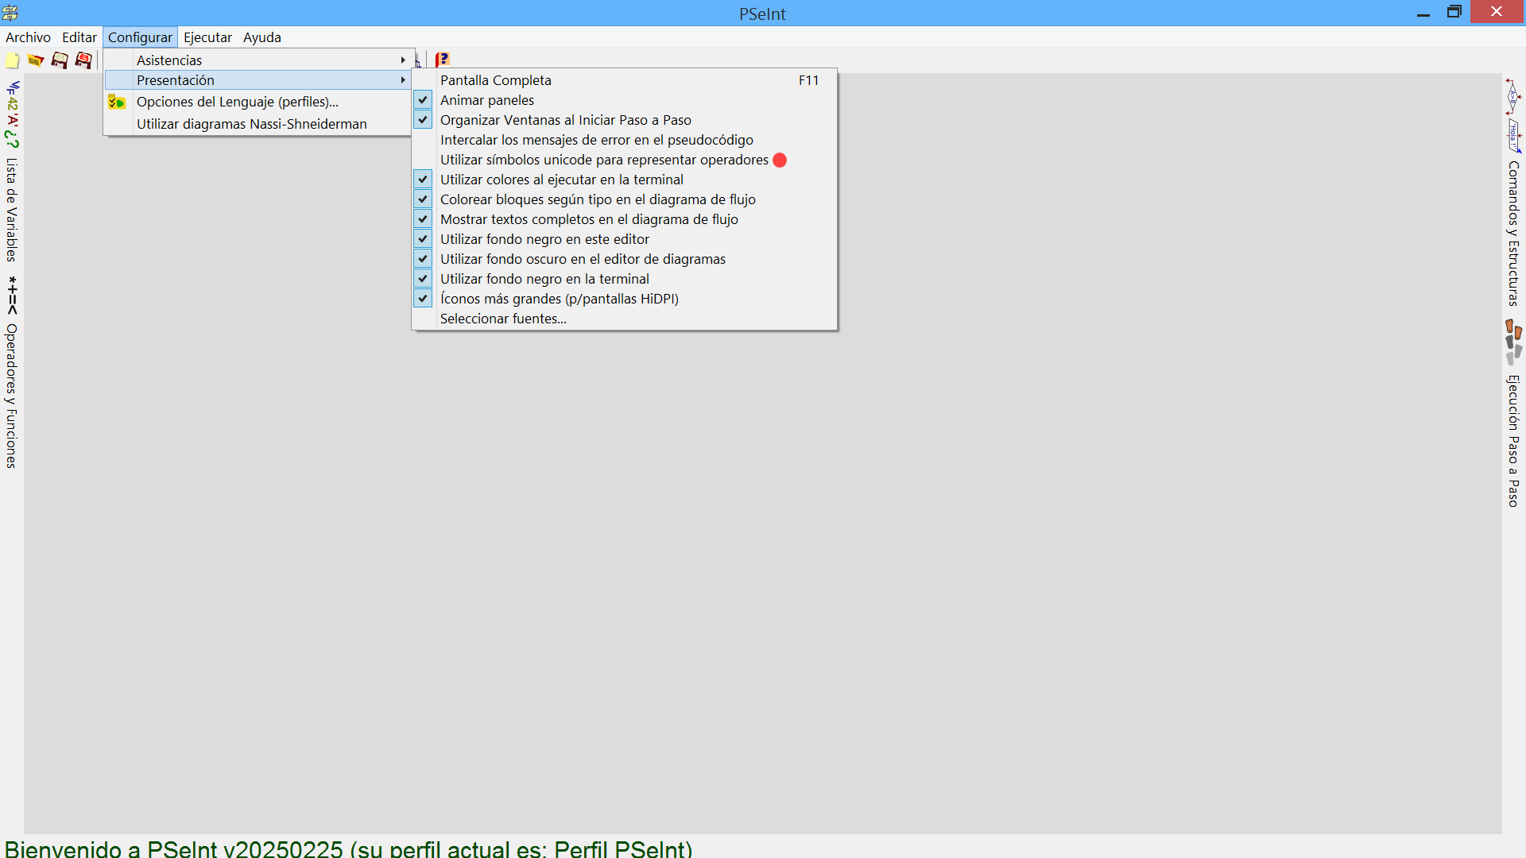Click Seleccionar fuentes... entry
The height and width of the screenshot is (858, 1526).
pyautogui.click(x=503, y=319)
